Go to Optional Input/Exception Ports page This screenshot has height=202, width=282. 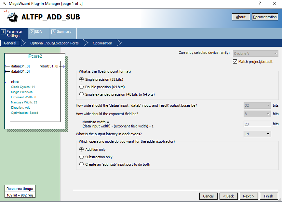[x=54, y=43]
